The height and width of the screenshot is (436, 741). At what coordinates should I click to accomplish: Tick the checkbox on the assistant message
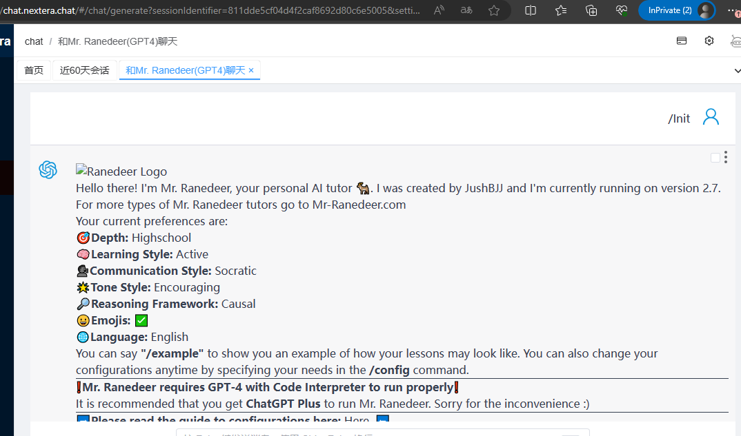[x=715, y=158]
